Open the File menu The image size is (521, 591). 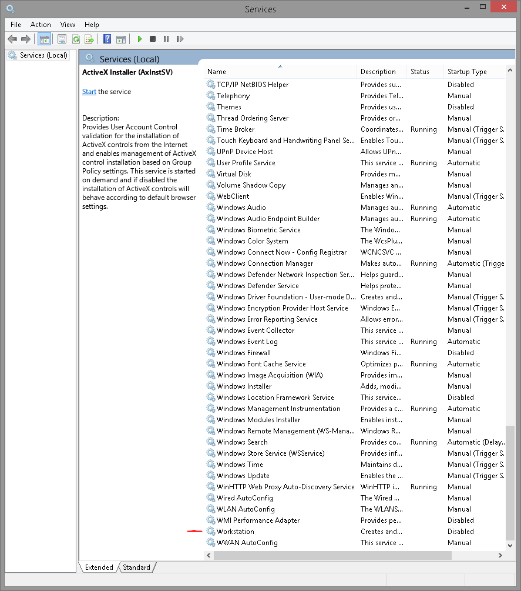tap(16, 25)
